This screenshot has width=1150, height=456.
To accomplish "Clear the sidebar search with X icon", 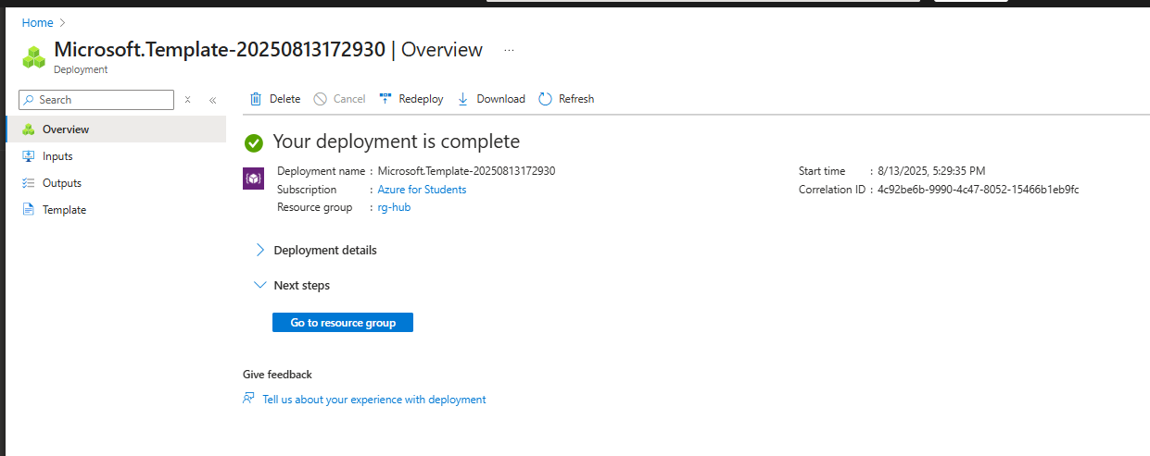I will pos(187,100).
